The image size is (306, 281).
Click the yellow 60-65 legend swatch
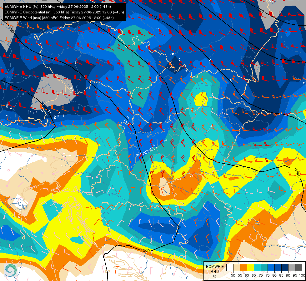click(251, 267)
